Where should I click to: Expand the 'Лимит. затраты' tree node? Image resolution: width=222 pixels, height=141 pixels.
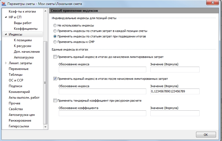[x=6, y=63]
